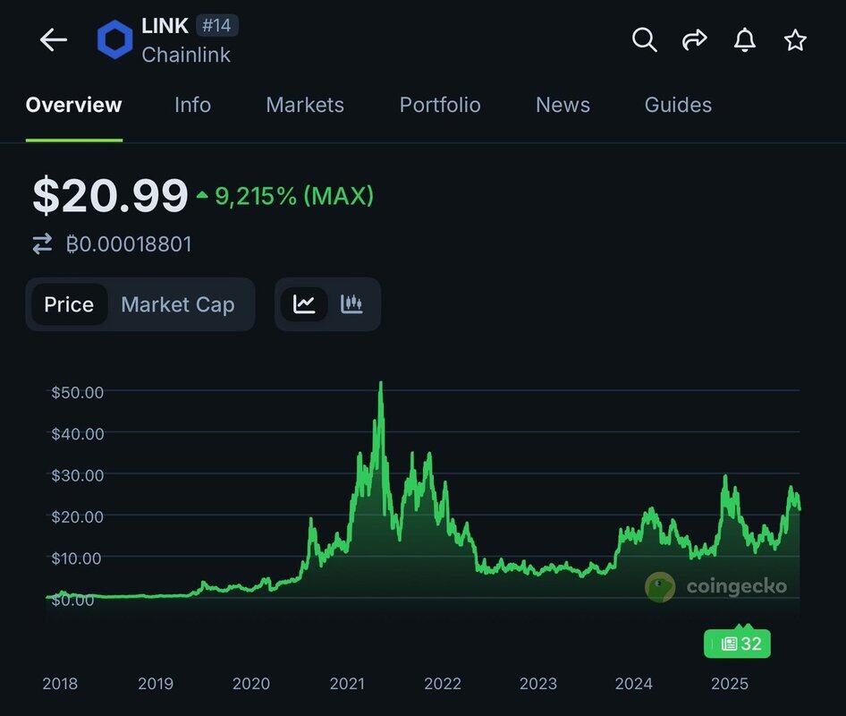The image size is (846, 716).
Task: Select the line chart view icon
Action: pos(304,304)
